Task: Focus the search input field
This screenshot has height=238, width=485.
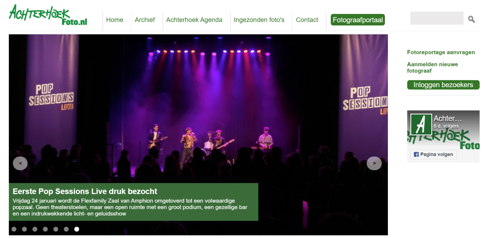Action: tap(437, 18)
